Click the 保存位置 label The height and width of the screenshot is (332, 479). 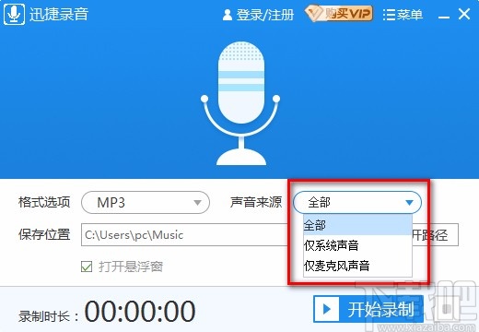(x=44, y=234)
